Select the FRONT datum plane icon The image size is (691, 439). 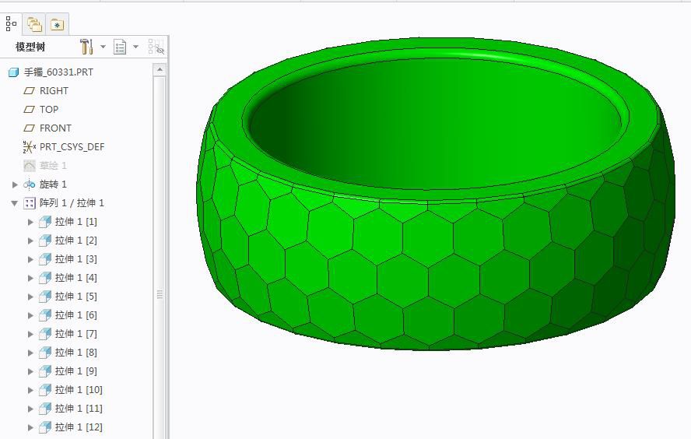coord(29,128)
